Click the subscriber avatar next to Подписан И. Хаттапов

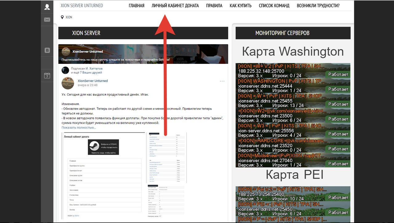pos(65,70)
